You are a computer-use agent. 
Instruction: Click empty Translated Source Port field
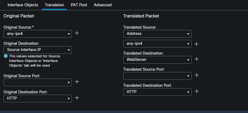[154, 76]
